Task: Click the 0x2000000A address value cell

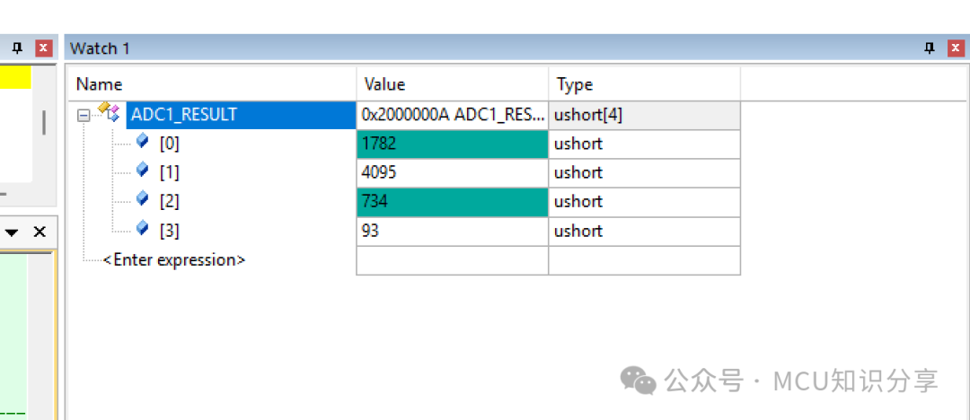Action: (452, 115)
